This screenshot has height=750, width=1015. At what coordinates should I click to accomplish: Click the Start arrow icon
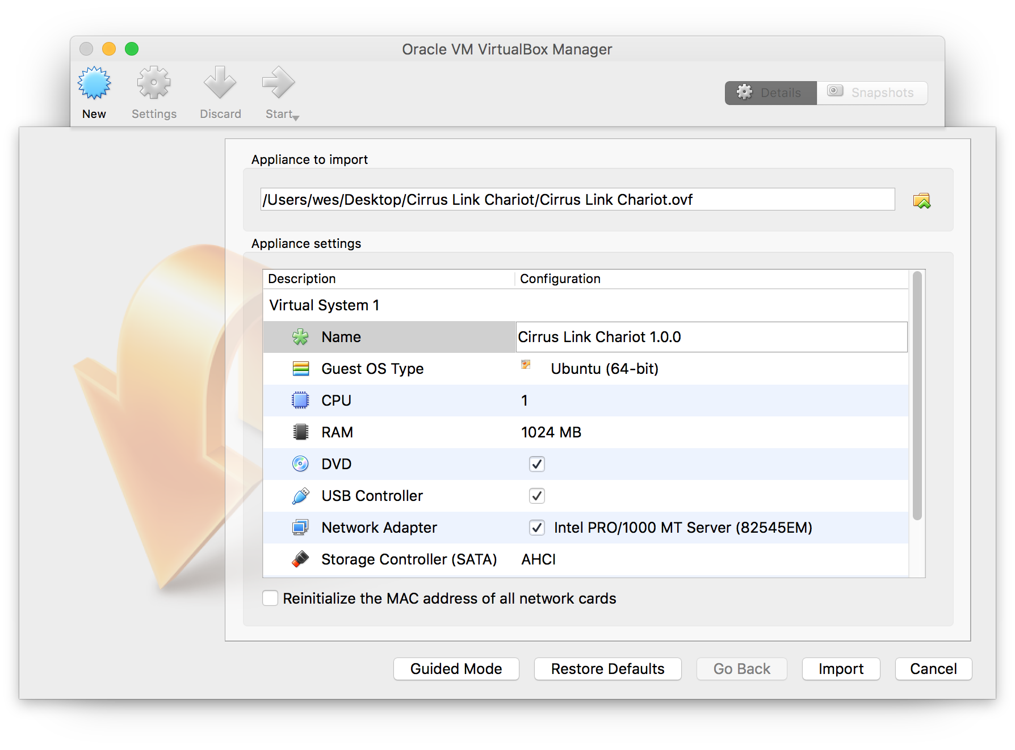[279, 83]
